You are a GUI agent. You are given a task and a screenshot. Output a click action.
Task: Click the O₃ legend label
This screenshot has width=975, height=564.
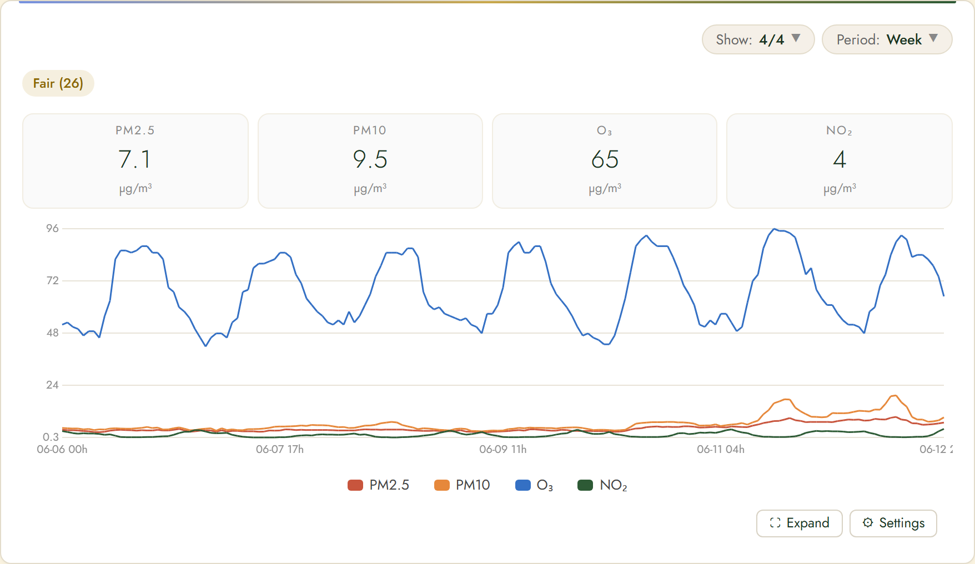pyautogui.click(x=545, y=485)
